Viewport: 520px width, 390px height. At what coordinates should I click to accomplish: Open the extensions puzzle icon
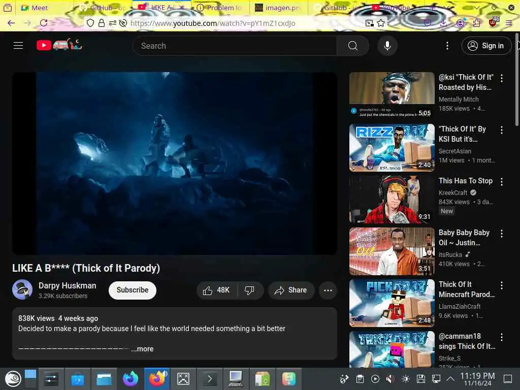[476, 23]
